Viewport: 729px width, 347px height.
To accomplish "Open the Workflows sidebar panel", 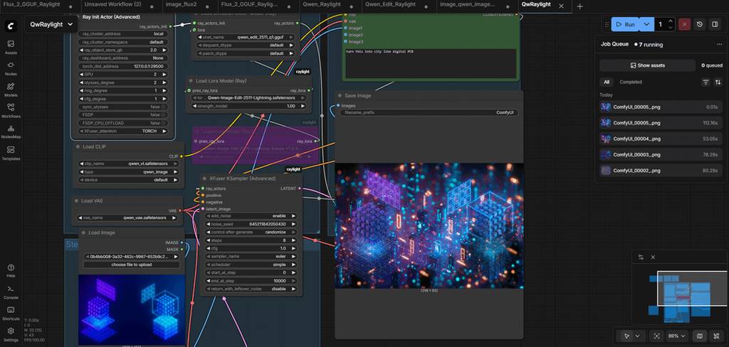I will point(11,110).
